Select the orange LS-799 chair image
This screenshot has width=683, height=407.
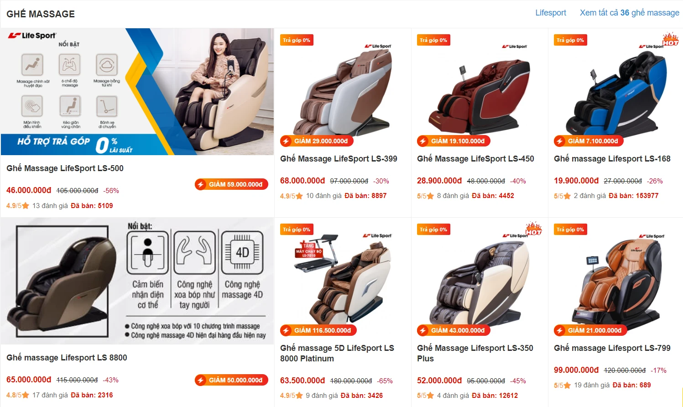[x=616, y=281]
